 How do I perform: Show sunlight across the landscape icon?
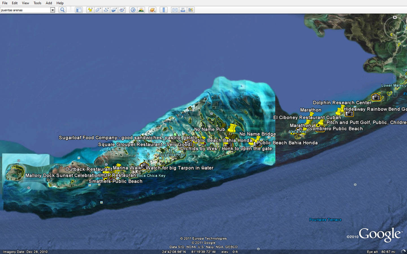(141, 10)
